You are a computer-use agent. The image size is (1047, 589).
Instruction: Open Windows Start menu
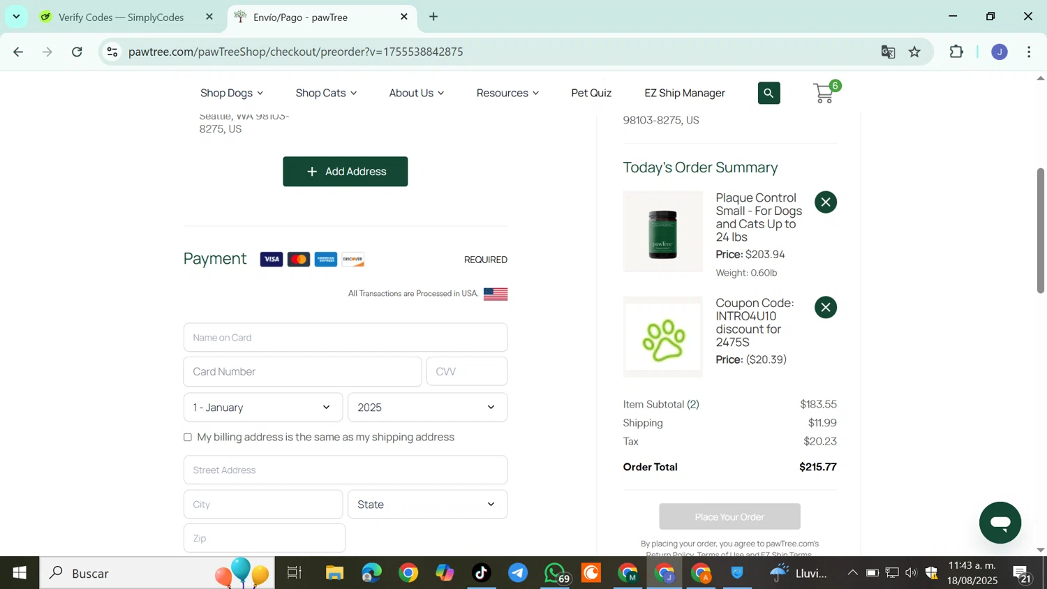pos(20,573)
